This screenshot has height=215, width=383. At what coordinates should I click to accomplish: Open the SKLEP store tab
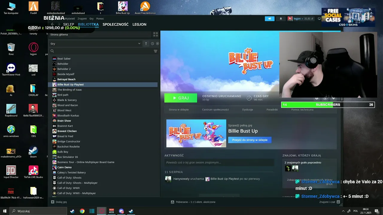(x=69, y=24)
